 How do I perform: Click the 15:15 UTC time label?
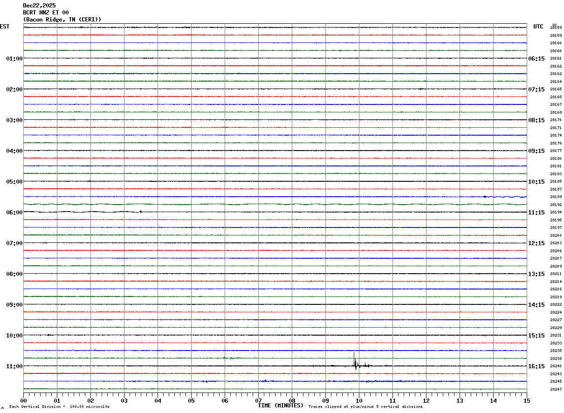point(536,336)
